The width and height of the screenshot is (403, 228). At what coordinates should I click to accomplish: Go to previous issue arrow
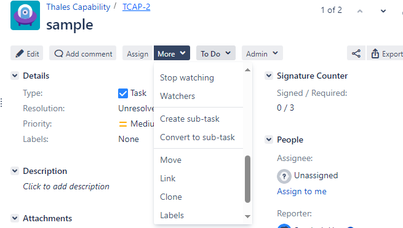point(360,11)
